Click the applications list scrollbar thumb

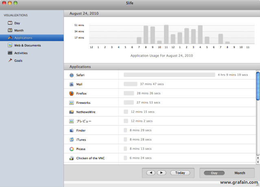258,86
